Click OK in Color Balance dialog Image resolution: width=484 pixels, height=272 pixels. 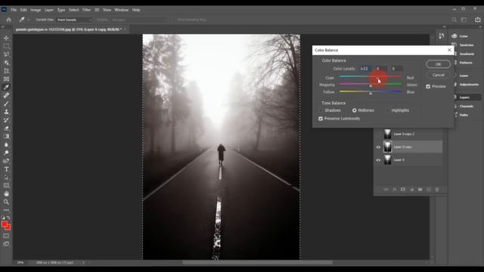[439, 64]
